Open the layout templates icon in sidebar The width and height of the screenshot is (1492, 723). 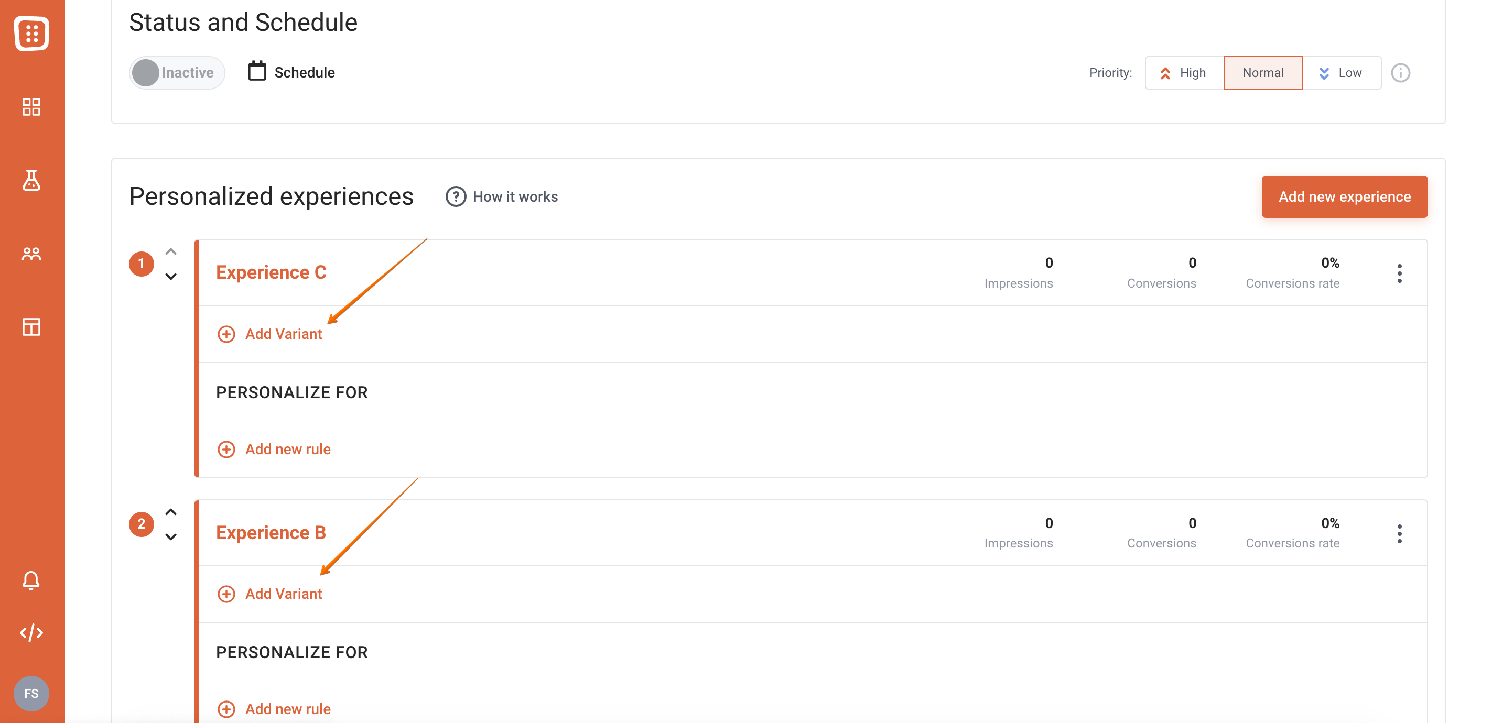click(x=31, y=326)
